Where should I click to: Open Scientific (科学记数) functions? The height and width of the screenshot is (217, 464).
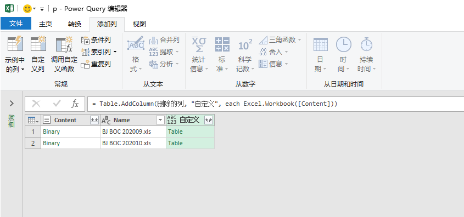(x=245, y=55)
